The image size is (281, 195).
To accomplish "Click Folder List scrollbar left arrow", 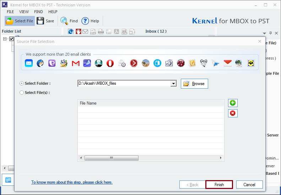I will click(5, 168).
